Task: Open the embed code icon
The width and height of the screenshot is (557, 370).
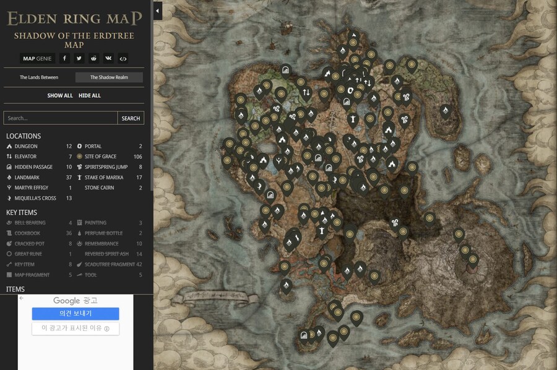Action: coord(123,59)
